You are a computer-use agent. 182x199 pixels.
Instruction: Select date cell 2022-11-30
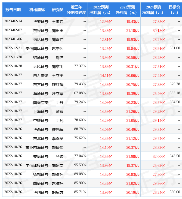[x=13, y=57]
